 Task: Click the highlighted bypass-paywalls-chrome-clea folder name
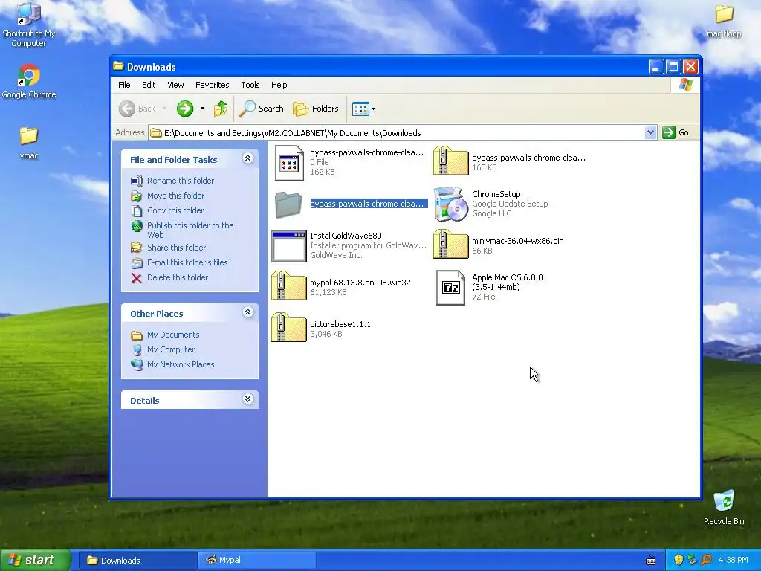(x=369, y=204)
